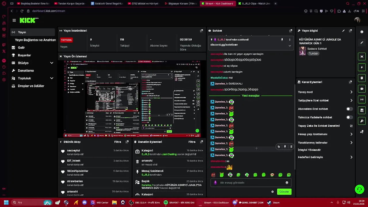
Task: Open Hesap yaşı kısıtlaması settings
Action: pyautogui.click(x=325, y=134)
